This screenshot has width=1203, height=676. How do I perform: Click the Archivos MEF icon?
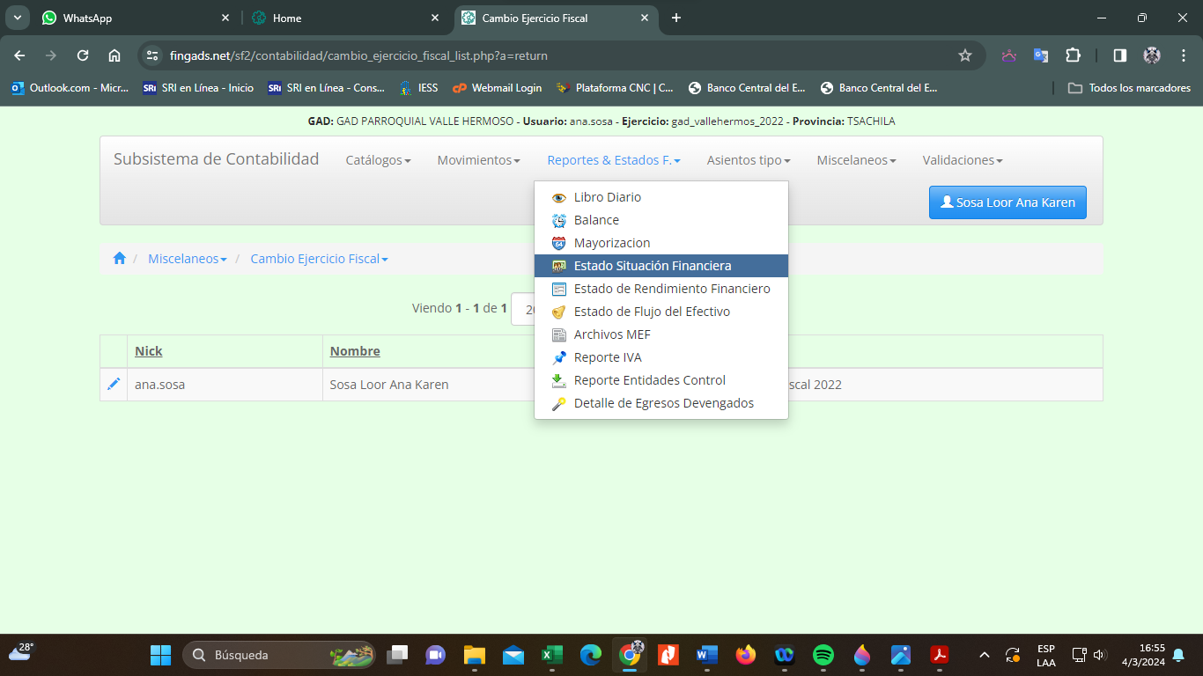[x=558, y=335]
